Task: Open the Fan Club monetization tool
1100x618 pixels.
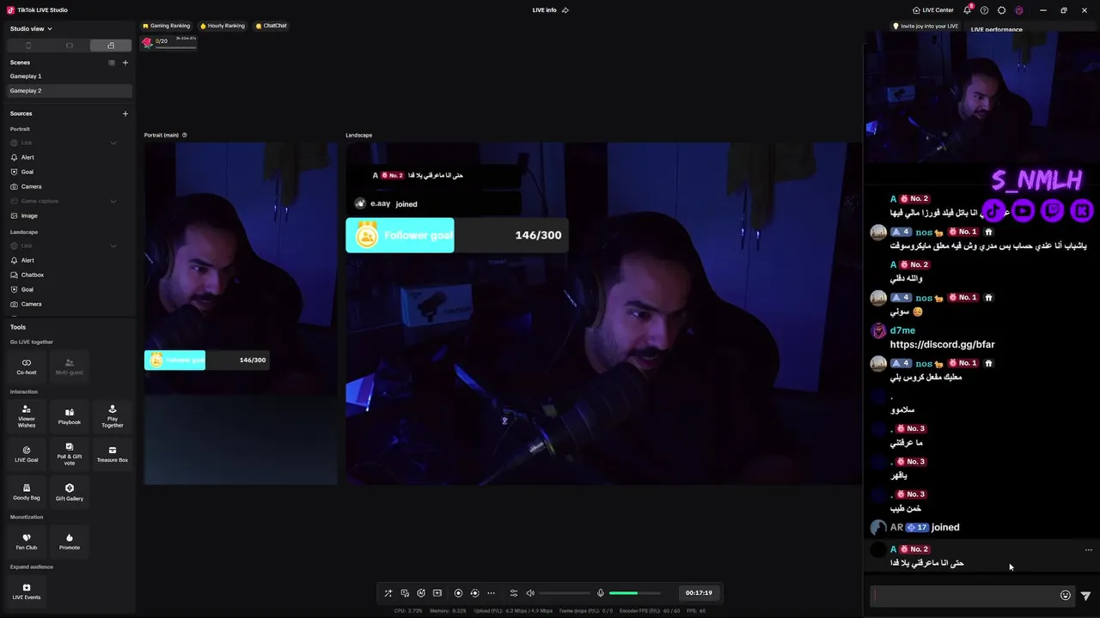Action: point(27,542)
